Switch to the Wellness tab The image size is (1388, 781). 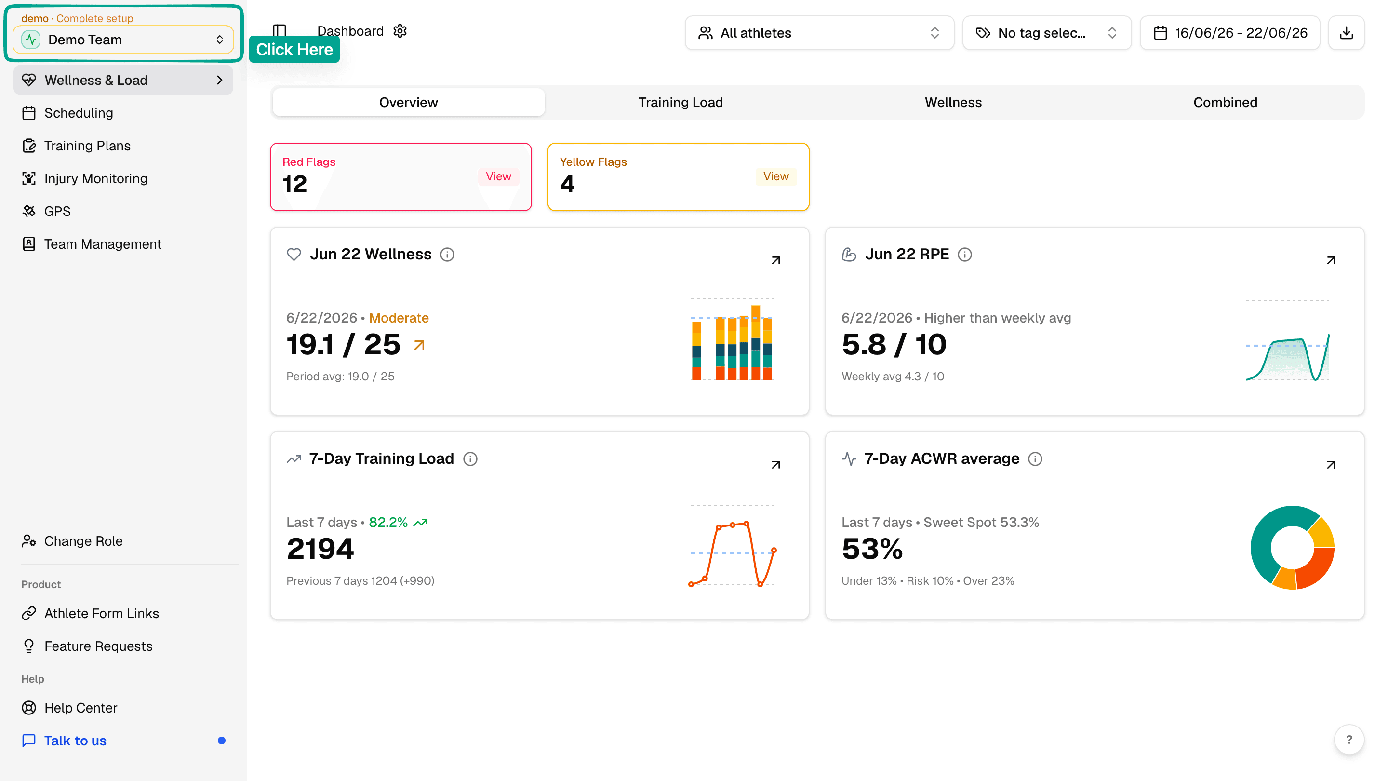tap(953, 102)
